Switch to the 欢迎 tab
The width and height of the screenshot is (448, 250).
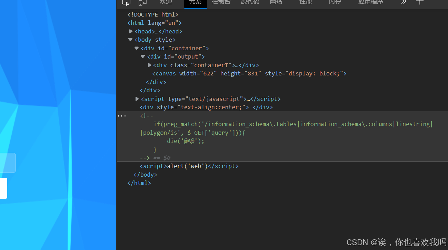166,2
